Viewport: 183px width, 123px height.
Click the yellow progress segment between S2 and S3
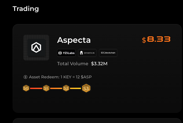coord(75,88)
